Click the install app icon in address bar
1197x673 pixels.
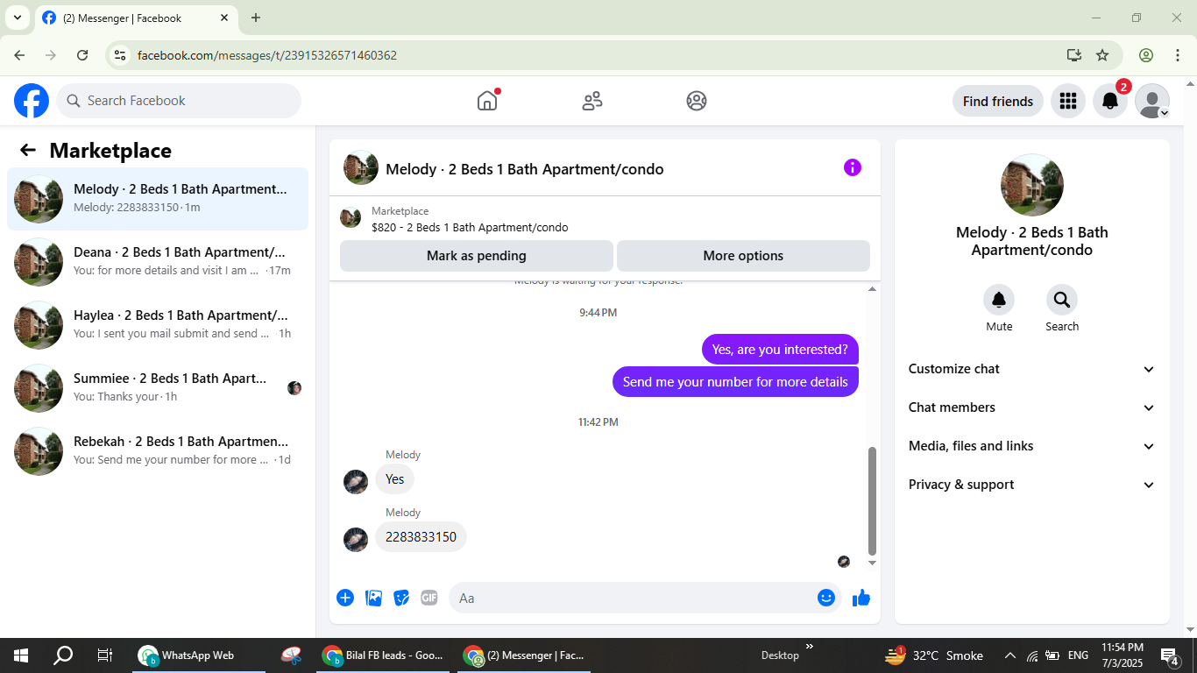click(1074, 55)
